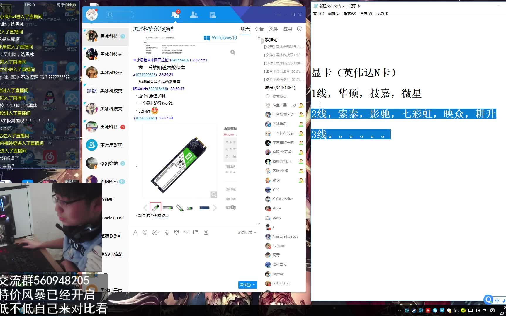The image size is (506, 316).
Task: Open the QQ news feed panel icon
Action: (213, 15)
